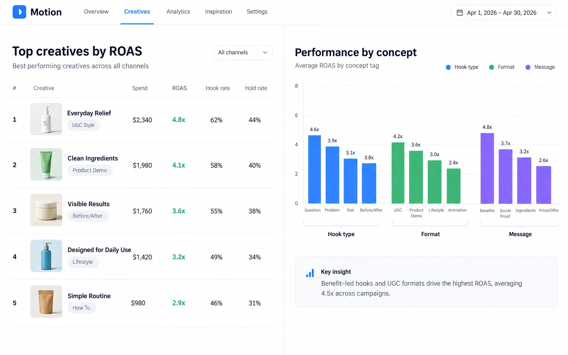Open the Designed for Daily Use thumbnail
Viewport: 568px width, 355px height.
point(46,256)
